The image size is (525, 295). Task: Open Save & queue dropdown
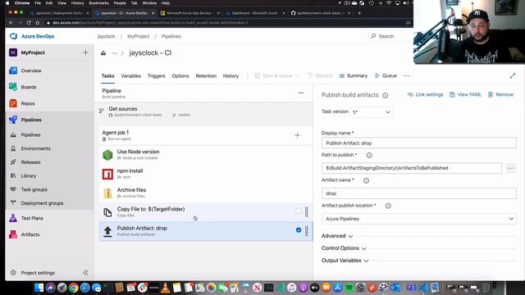pos(277,76)
